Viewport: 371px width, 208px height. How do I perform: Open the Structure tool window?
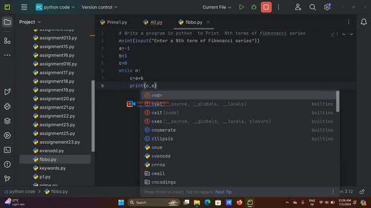coord(7,41)
